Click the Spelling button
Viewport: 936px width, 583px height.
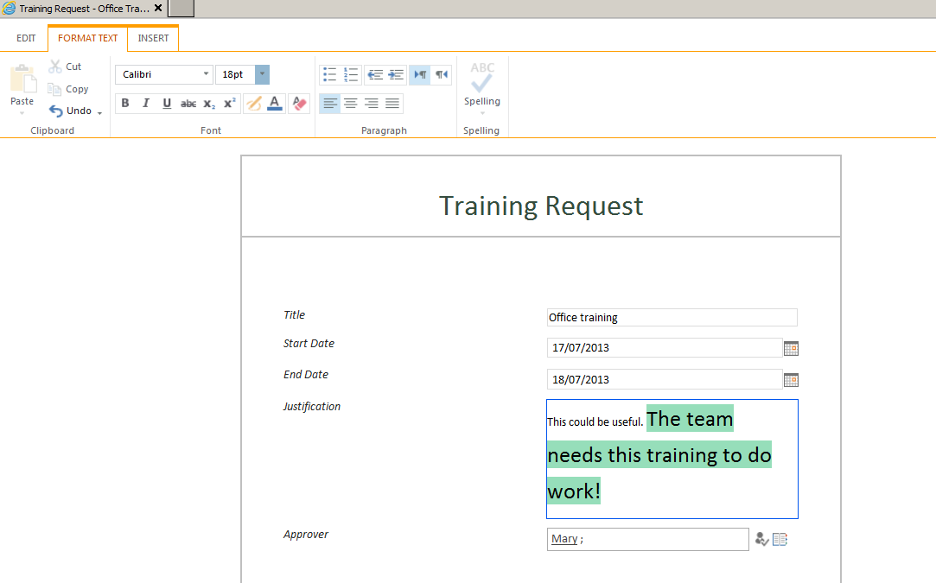(x=482, y=85)
